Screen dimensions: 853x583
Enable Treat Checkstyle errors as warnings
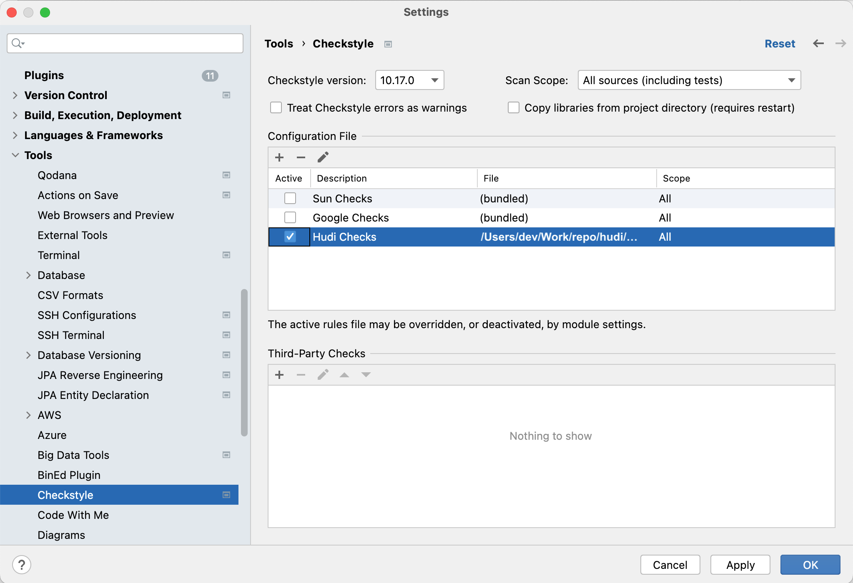276,108
